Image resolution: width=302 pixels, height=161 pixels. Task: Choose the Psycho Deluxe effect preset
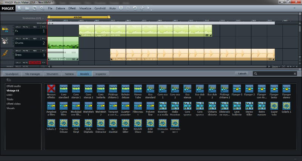click(64, 123)
